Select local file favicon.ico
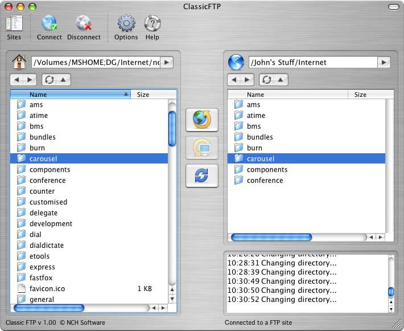Viewport: 404px width, 331px height. click(89, 289)
